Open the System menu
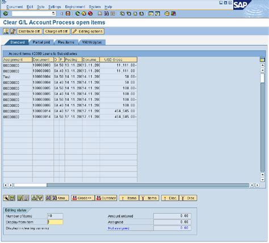Viewport: 269px width, 243px height. pos(95,7)
